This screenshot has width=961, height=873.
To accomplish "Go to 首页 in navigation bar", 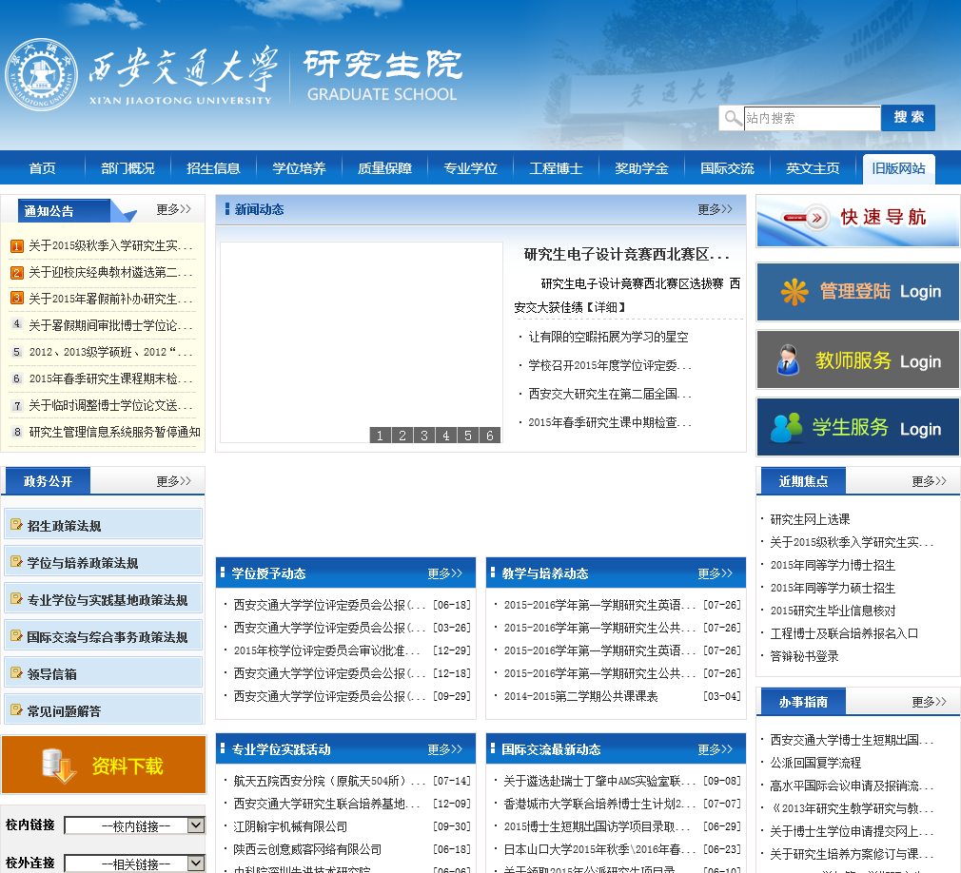I will click(x=42, y=168).
